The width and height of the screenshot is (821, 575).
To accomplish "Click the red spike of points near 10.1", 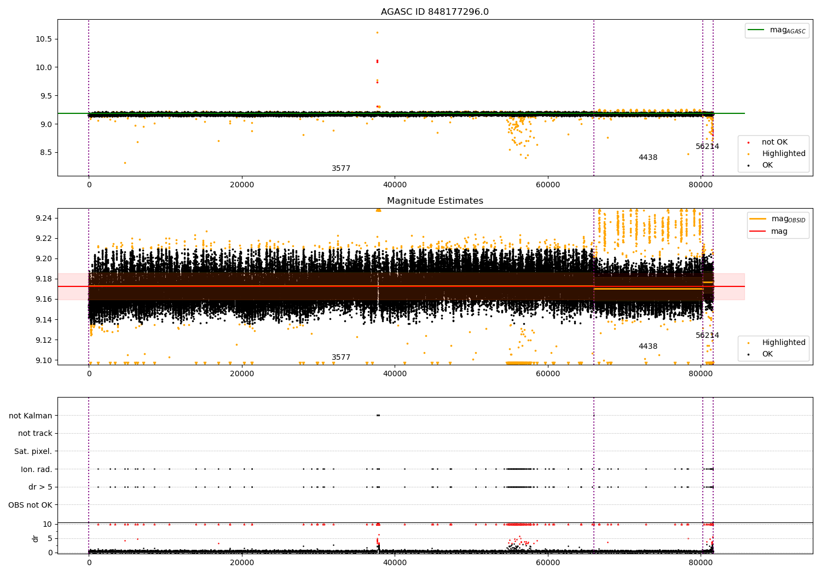I will (x=377, y=61).
